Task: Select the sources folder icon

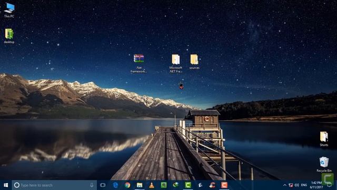Action: [x=194, y=62]
